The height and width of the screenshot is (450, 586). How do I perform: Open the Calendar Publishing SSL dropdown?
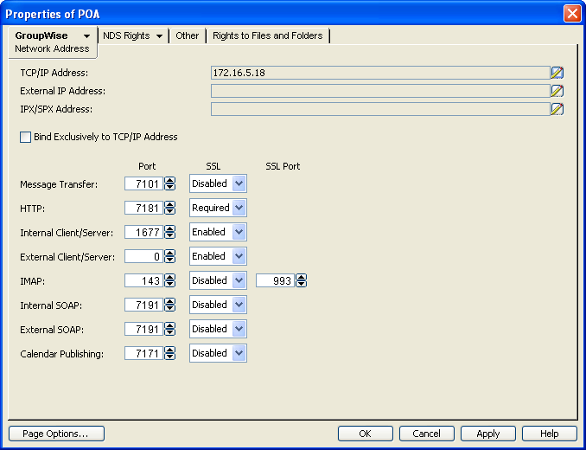click(x=239, y=353)
